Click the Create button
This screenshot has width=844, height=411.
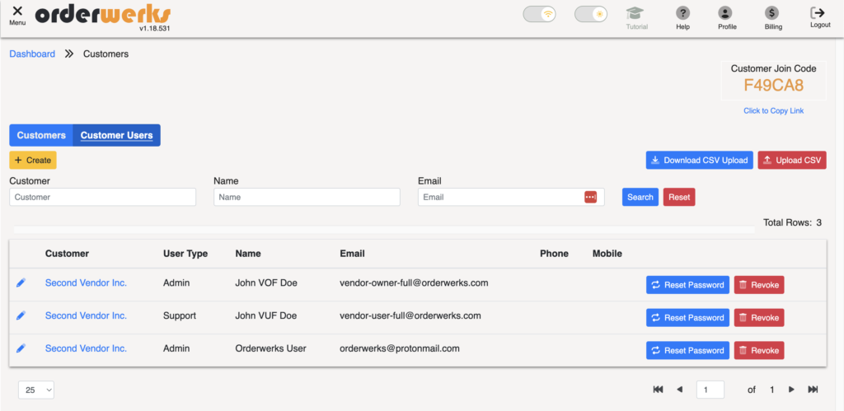[33, 161]
